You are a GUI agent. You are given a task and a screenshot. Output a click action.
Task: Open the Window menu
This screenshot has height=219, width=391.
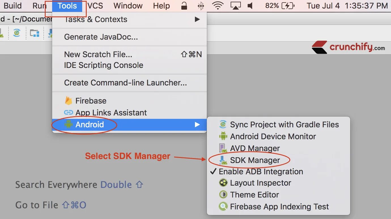[x=128, y=5]
